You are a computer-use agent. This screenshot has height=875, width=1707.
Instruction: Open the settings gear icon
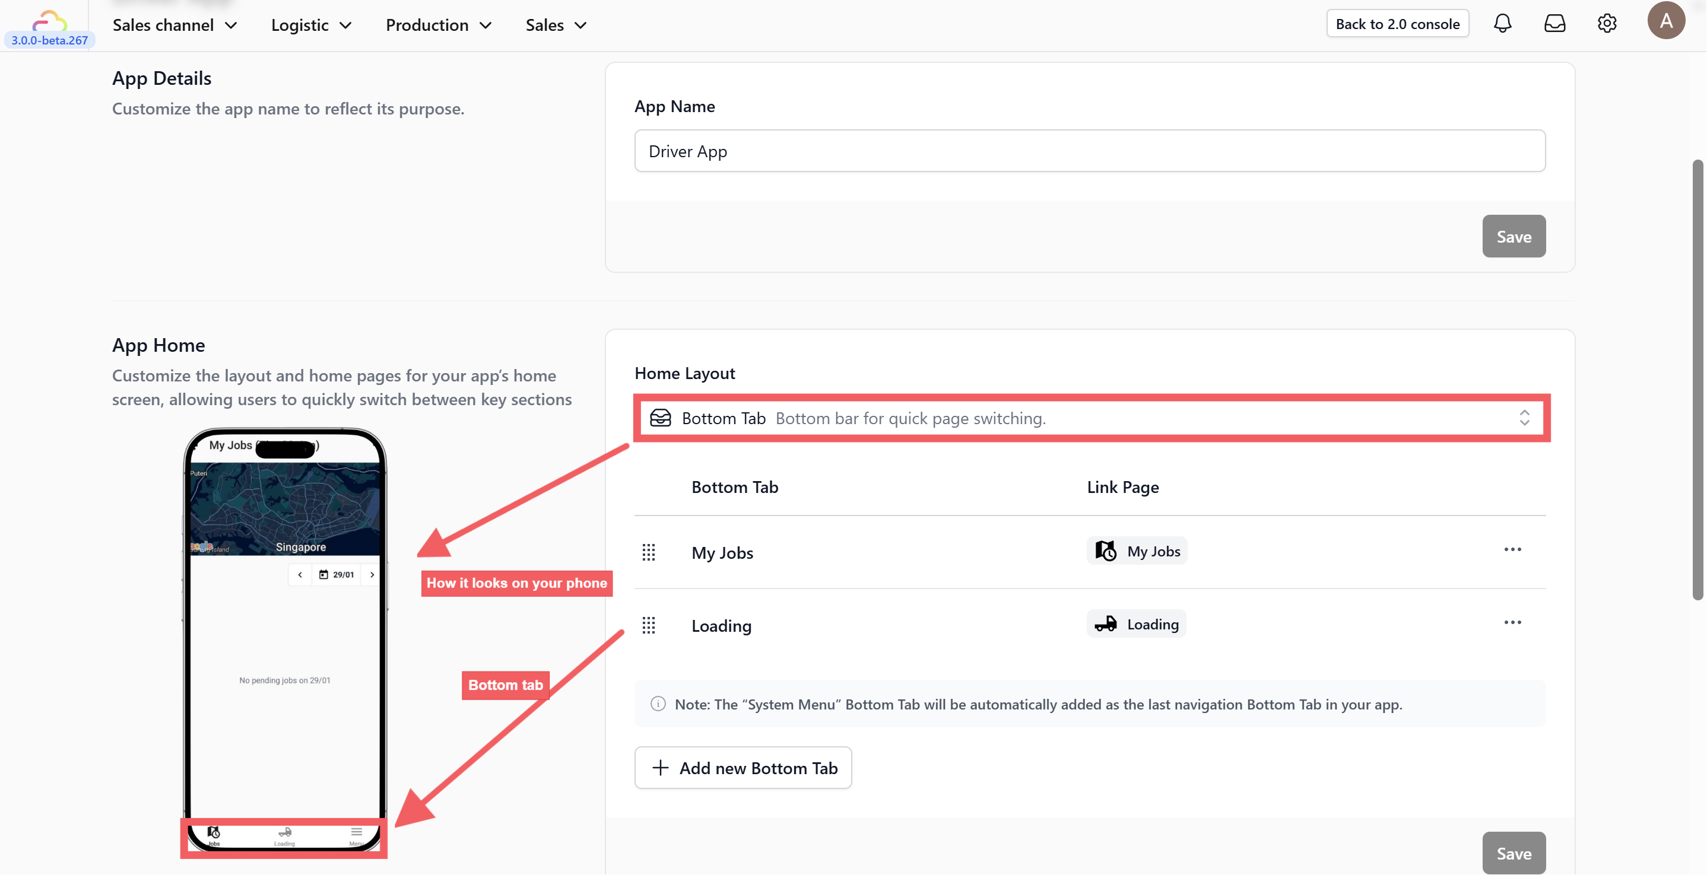pyautogui.click(x=1607, y=24)
